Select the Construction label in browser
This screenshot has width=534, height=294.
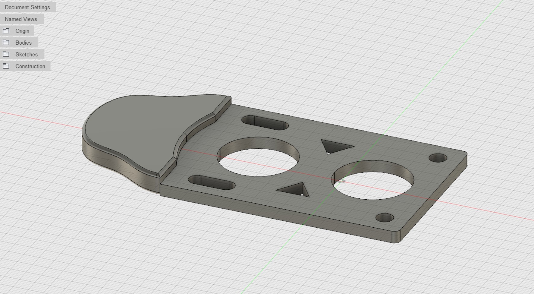(x=30, y=66)
